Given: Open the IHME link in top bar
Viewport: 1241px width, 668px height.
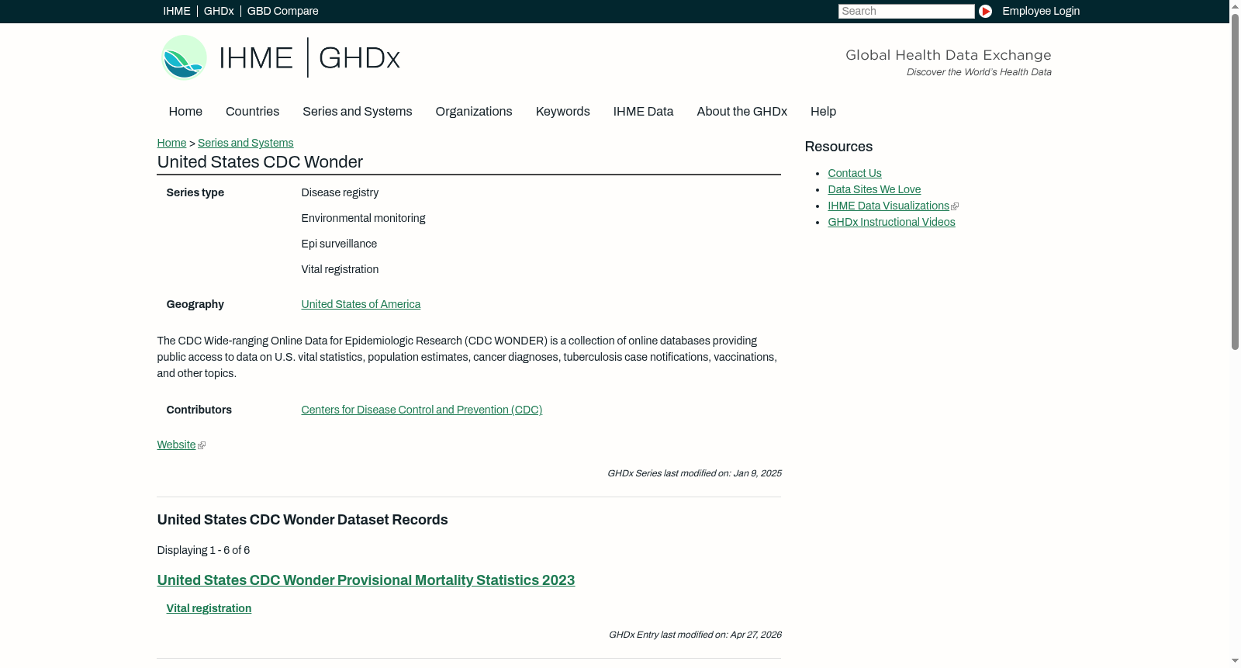Looking at the screenshot, I should coord(177,11).
